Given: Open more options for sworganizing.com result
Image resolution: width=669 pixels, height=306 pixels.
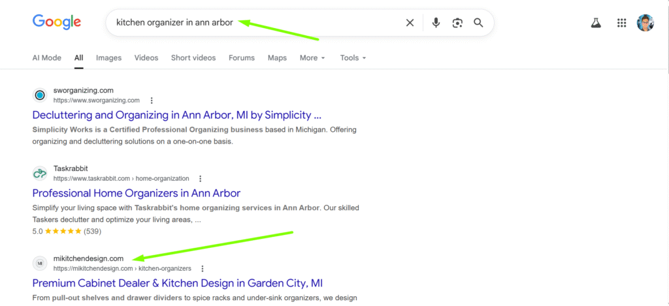Looking at the screenshot, I should point(152,100).
